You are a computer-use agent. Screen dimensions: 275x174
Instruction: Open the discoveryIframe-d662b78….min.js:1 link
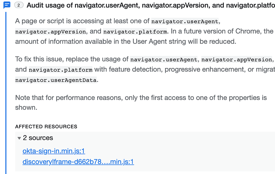(78, 162)
